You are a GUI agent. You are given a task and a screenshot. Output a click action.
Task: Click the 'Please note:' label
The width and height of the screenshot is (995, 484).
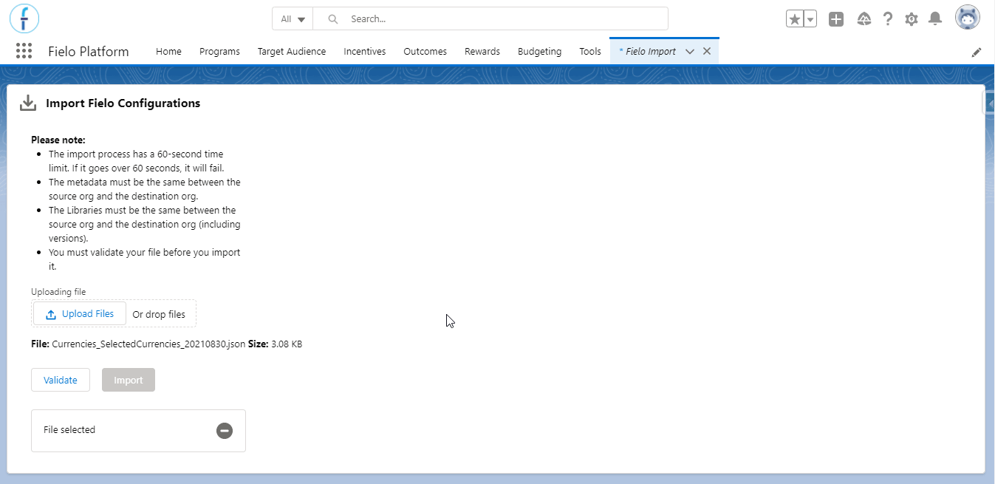pos(58,140)
